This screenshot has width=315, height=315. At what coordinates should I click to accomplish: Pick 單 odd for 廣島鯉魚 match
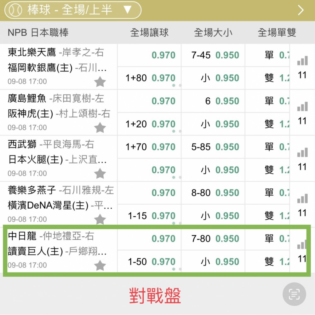point(267,101)
